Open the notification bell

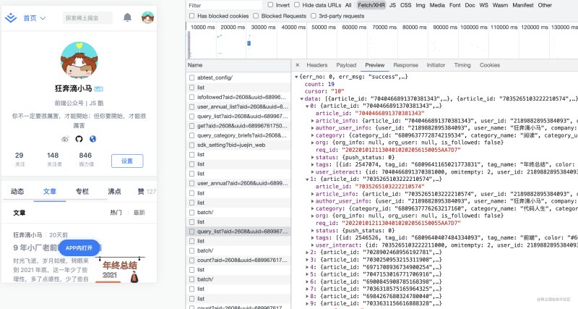(128, 17)
